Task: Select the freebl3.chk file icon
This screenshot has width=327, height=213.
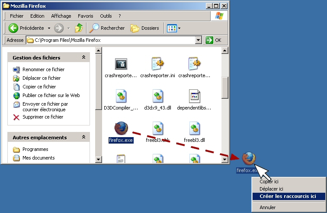Action: (157, 128)
